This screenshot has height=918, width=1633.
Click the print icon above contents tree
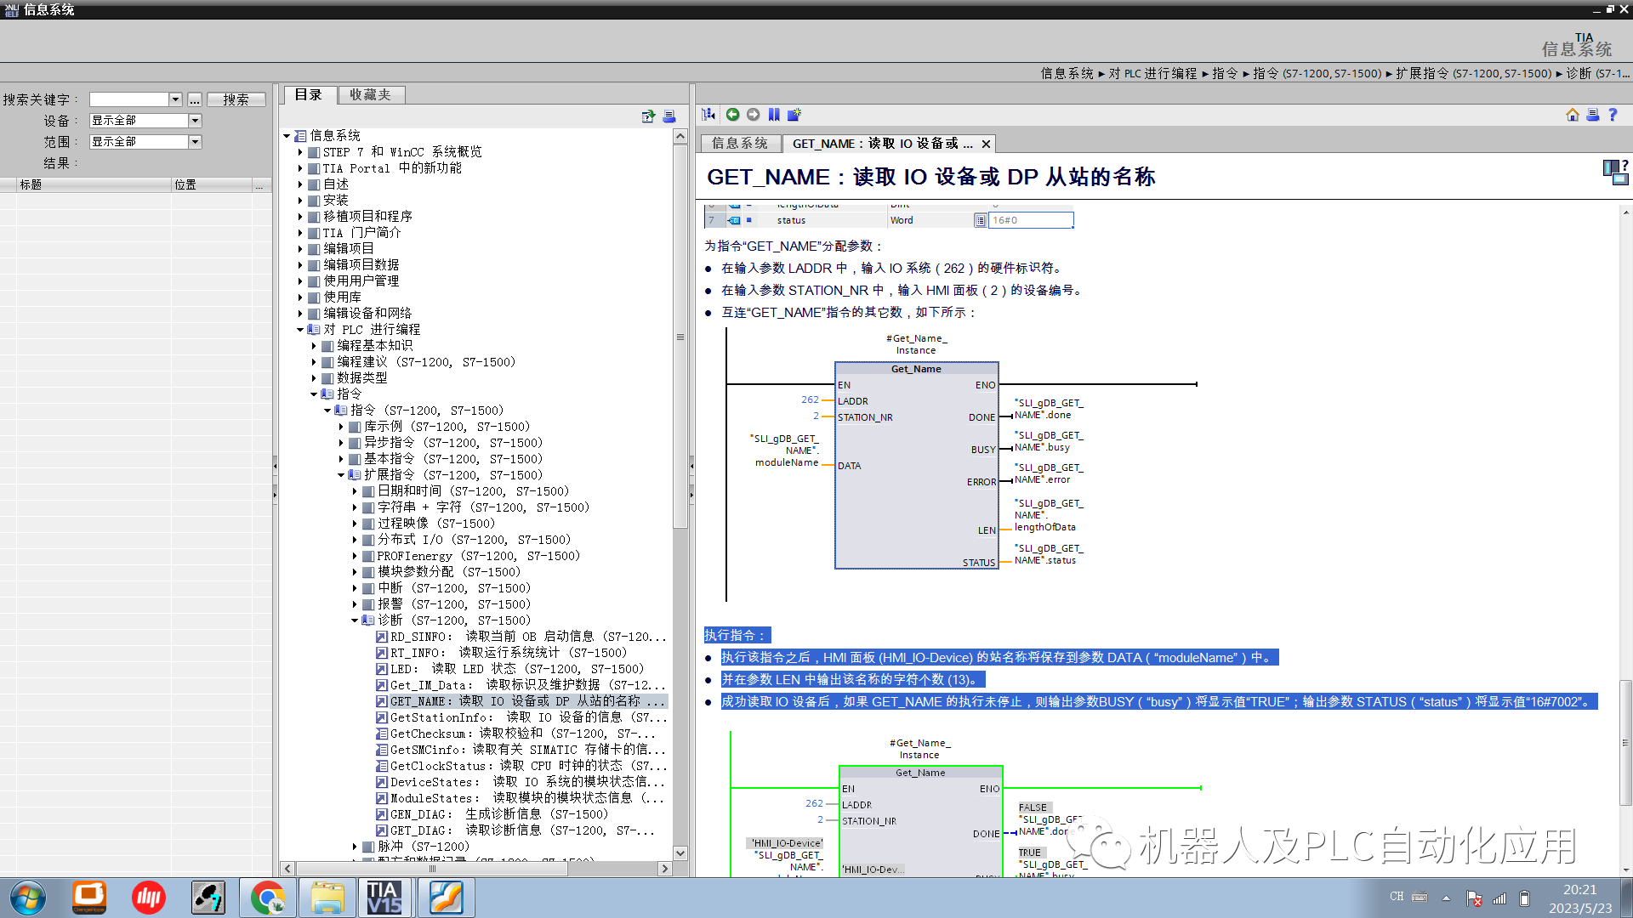point(669,116)
